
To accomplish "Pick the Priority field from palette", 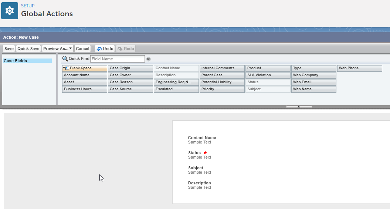I will click(x=222, y=89).
